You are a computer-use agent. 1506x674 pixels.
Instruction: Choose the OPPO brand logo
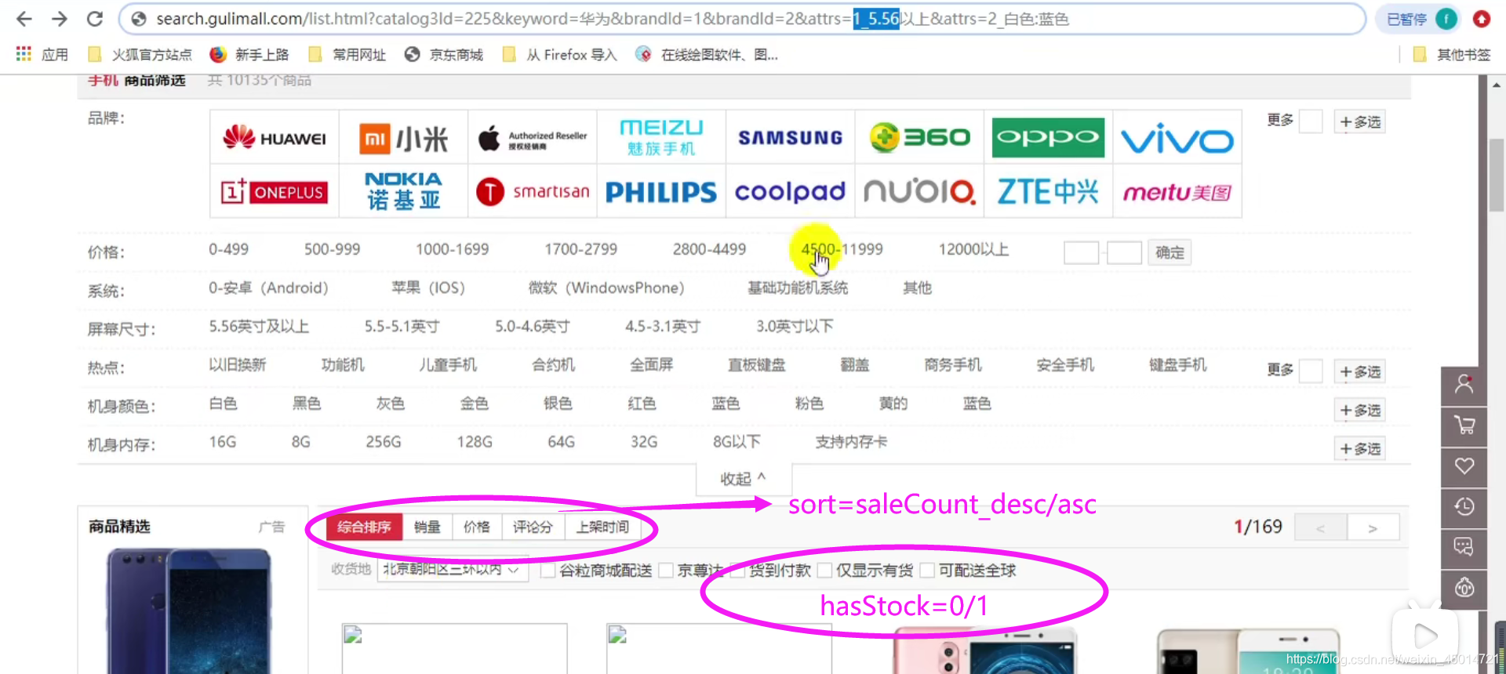1048,137
